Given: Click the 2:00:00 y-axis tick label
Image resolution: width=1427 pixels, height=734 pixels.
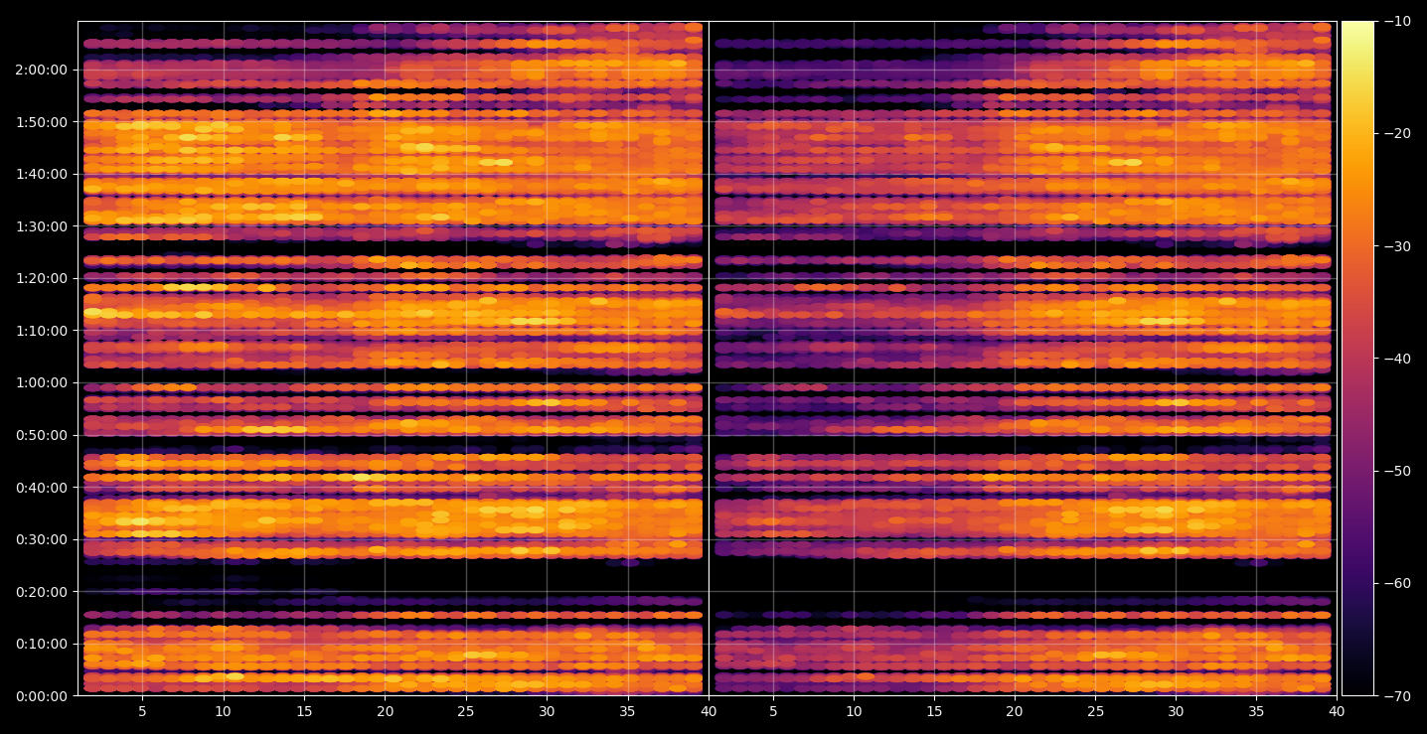Looking at the screenshot, I should [42, 70].
